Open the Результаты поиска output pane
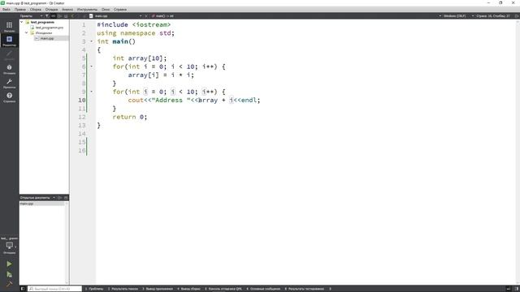Image resolution: width=520 pixels, height=292 pixels. pyautogui.click(x=123, y=289)
